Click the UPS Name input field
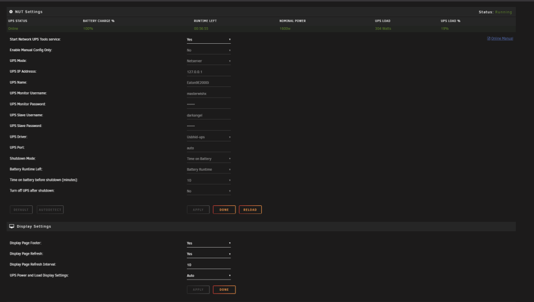The image size is (534, 302). (x=208, y=83)
